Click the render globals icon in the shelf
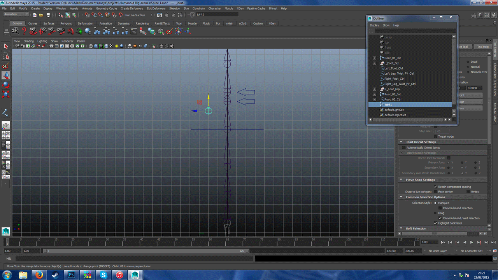Image resolution: width=498 pixels, height=280 pixels. click(x=180, y=15)
